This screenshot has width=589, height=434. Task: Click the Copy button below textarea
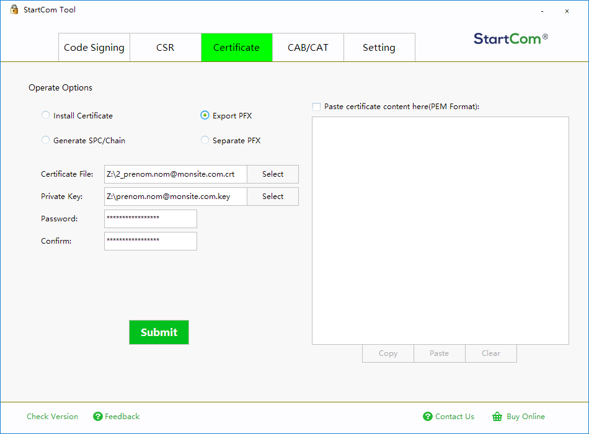388,353
